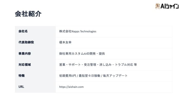Click the 御社専用カスタムAIの開発・提供 text
The width and height of the screenshot is (185, 104).
click(x=82, y=54)
